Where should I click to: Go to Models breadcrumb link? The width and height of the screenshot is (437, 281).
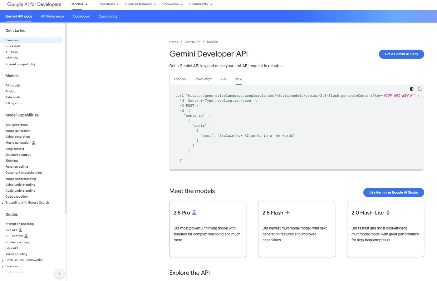point(212,42)
